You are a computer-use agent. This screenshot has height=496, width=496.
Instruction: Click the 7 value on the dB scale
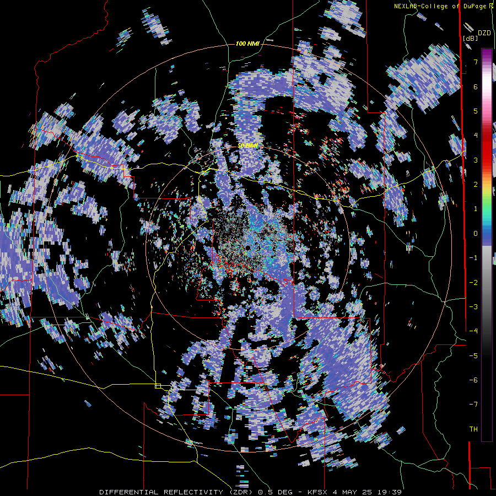[476, 62]
